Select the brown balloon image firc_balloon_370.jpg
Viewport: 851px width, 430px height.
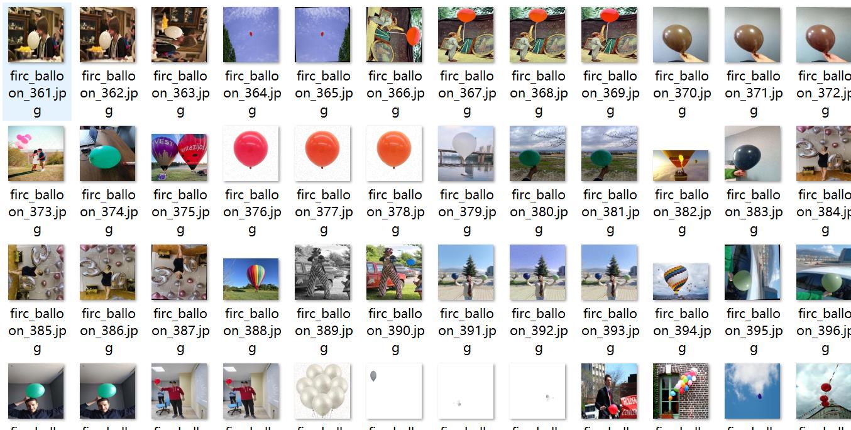681,35
